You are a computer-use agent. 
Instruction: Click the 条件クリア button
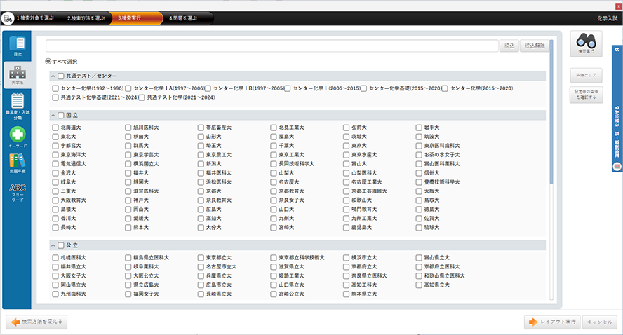586,75
